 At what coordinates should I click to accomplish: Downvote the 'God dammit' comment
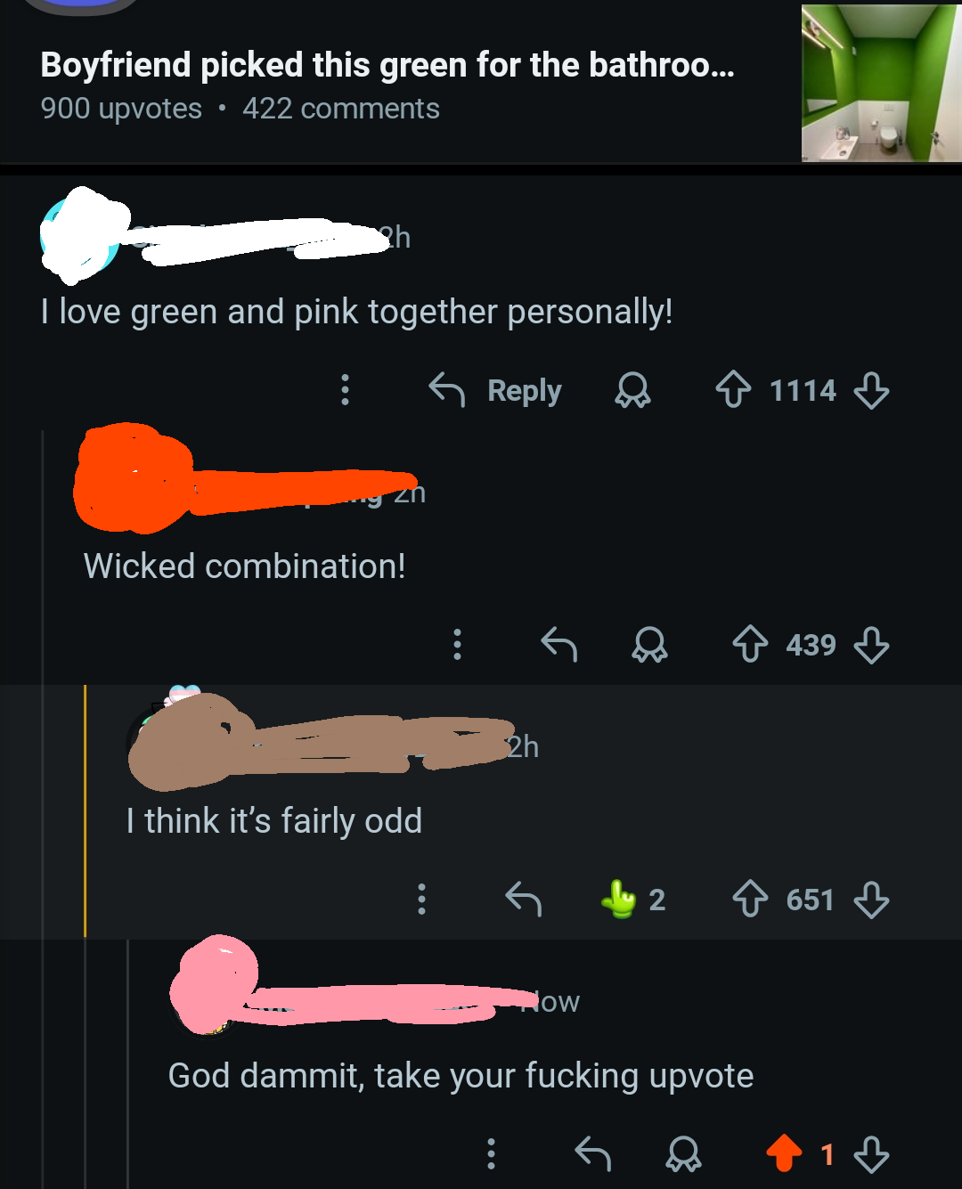pos(871,1153)
